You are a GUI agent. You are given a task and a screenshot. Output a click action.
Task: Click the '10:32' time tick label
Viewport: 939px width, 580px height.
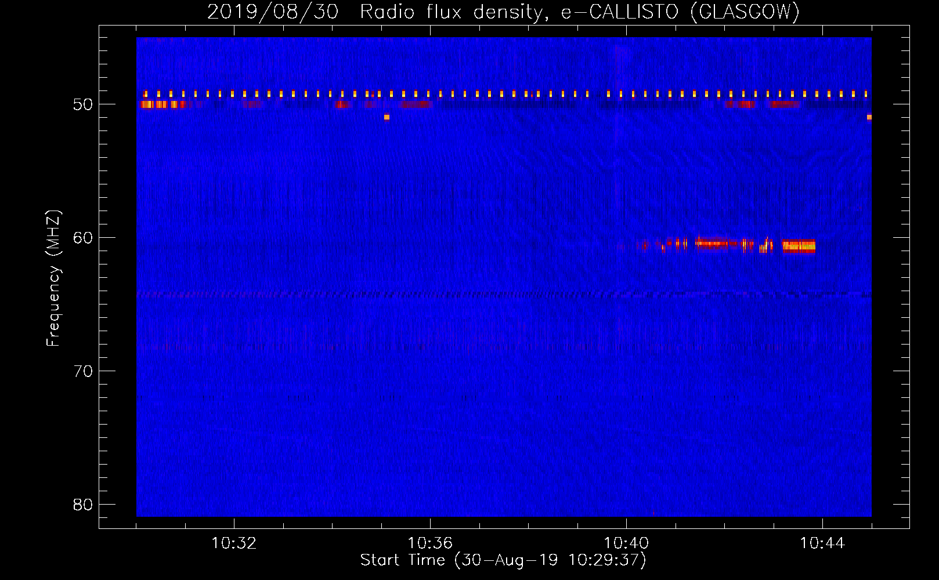click(234, 543)
